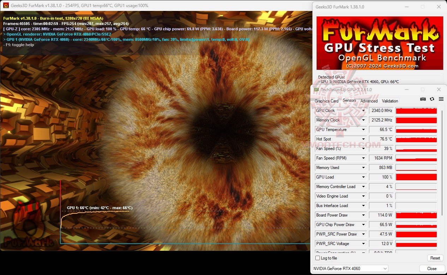Expand the Hot Spot sensor dropdown
The image size is (447, 275).
tap(363, 139)
